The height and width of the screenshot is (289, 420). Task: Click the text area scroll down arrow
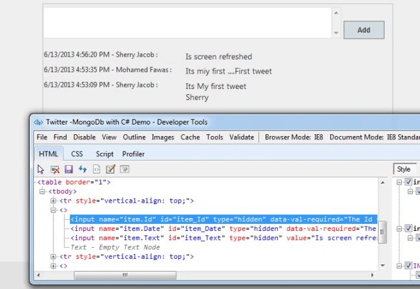coord(336,33)
